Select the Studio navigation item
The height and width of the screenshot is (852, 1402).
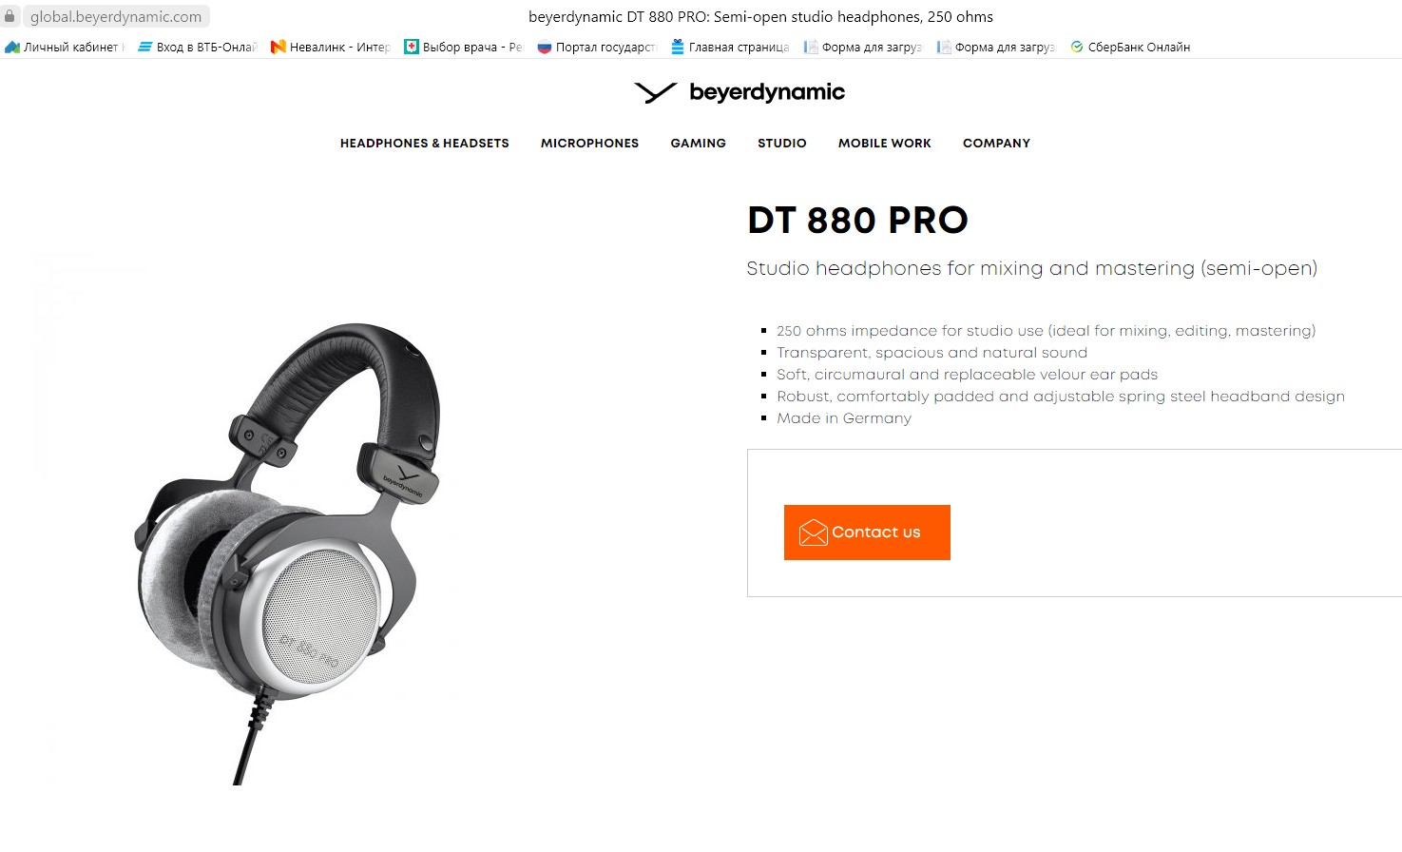tap(782, 144)
